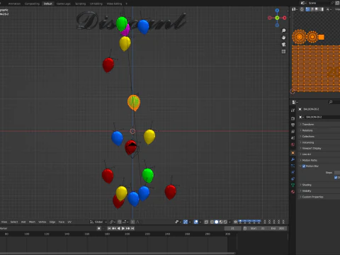Screen dimensions: 340x255
Task: Expand the Relations panel
Action: (319, 130)
